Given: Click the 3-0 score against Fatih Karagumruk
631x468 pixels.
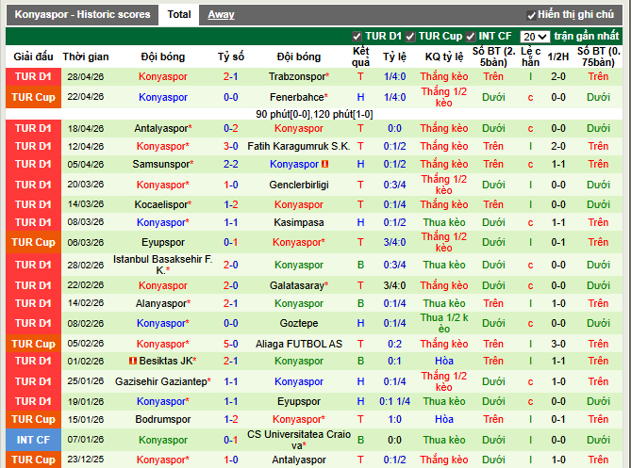Looking at the screenshot, I should click(x=230, y=146).
